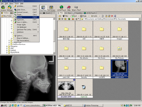Choose Open in Editor menu entry
Screen dimensions: 142x107
point(27,22)
